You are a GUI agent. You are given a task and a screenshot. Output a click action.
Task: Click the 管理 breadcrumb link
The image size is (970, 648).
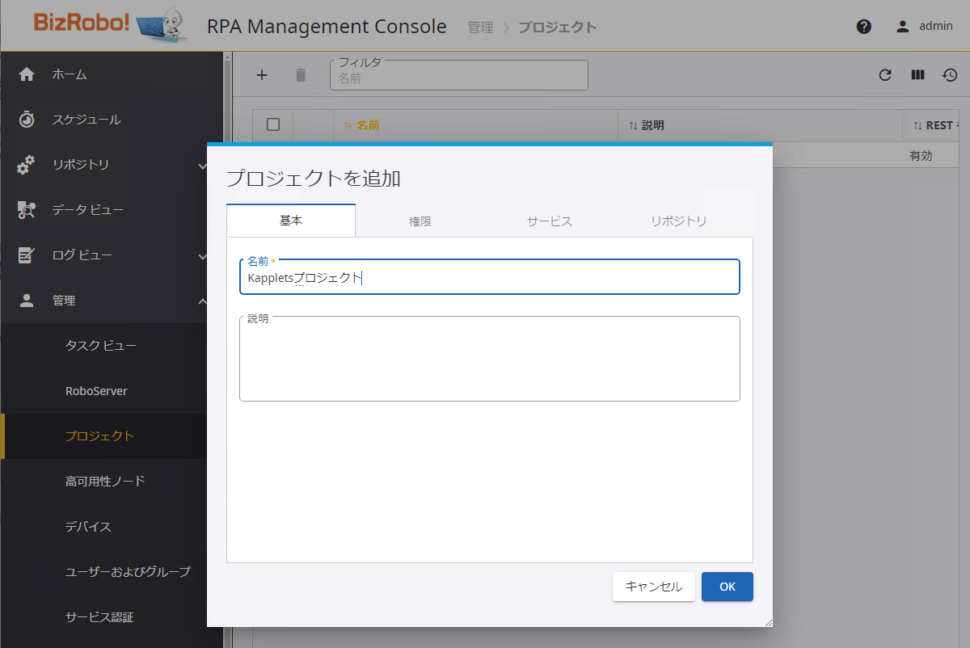(480, 27)
